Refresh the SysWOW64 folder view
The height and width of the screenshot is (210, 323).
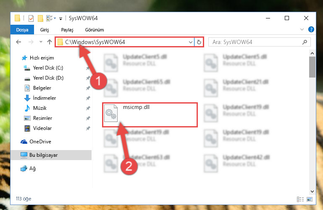coord(199,42)
